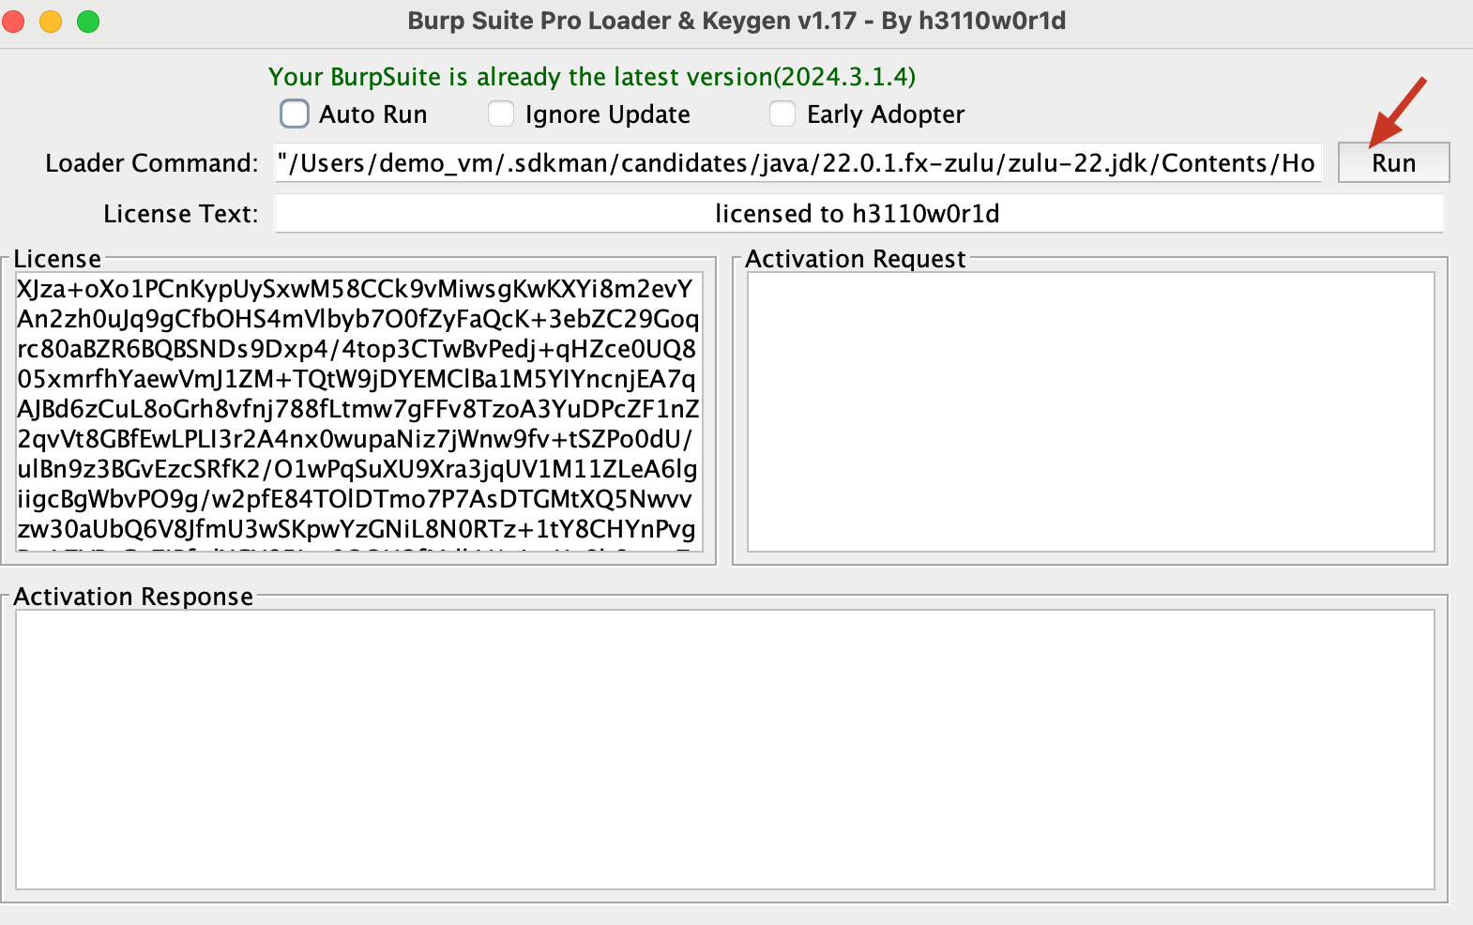Click license line starting with XJza+oXo1
1473x925 pixels.
click(355, 289)
